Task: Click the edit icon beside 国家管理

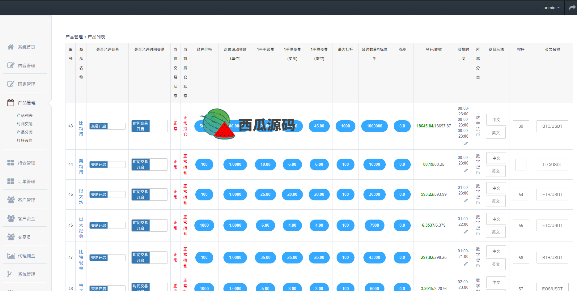Action: (x=11, y=84)
